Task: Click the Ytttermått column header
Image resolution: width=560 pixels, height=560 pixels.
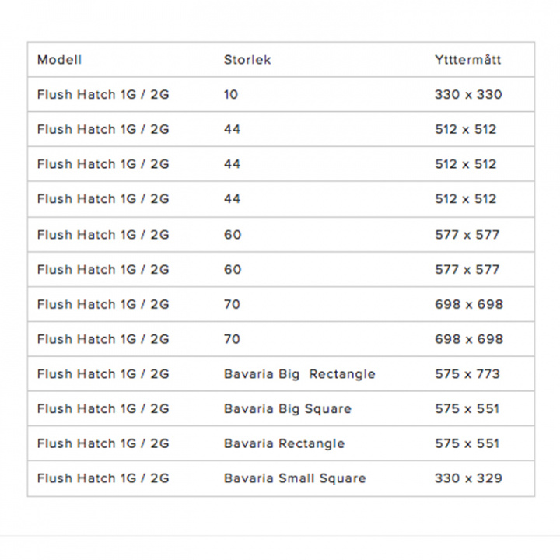Action: (x=468, y=60)
